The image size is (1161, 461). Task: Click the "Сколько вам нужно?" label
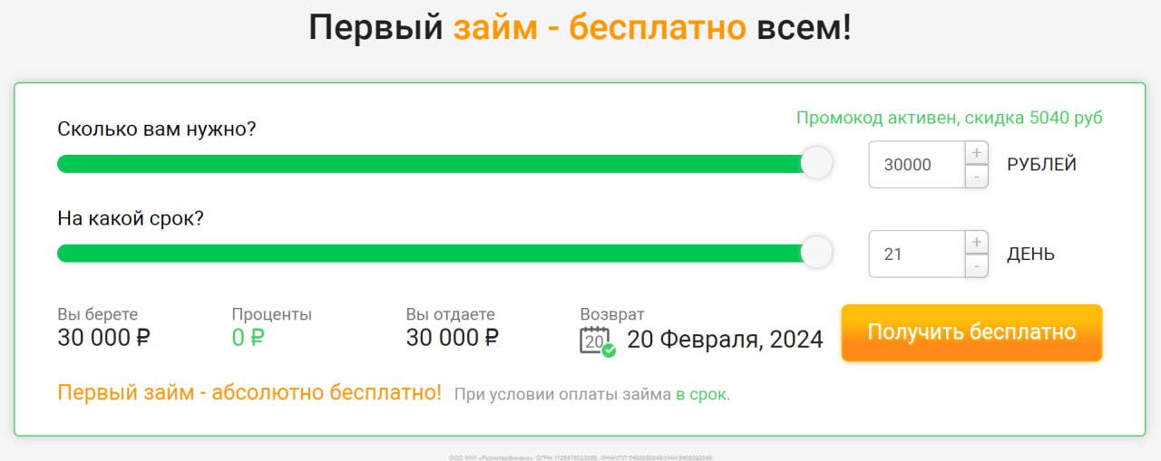157,129
